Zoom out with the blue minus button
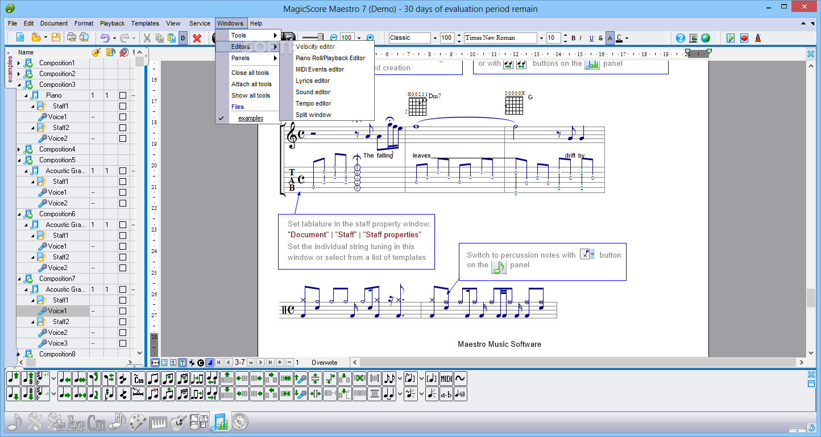Image resolution: width=821 pixels, height=437 pixels. pos(334,38)
